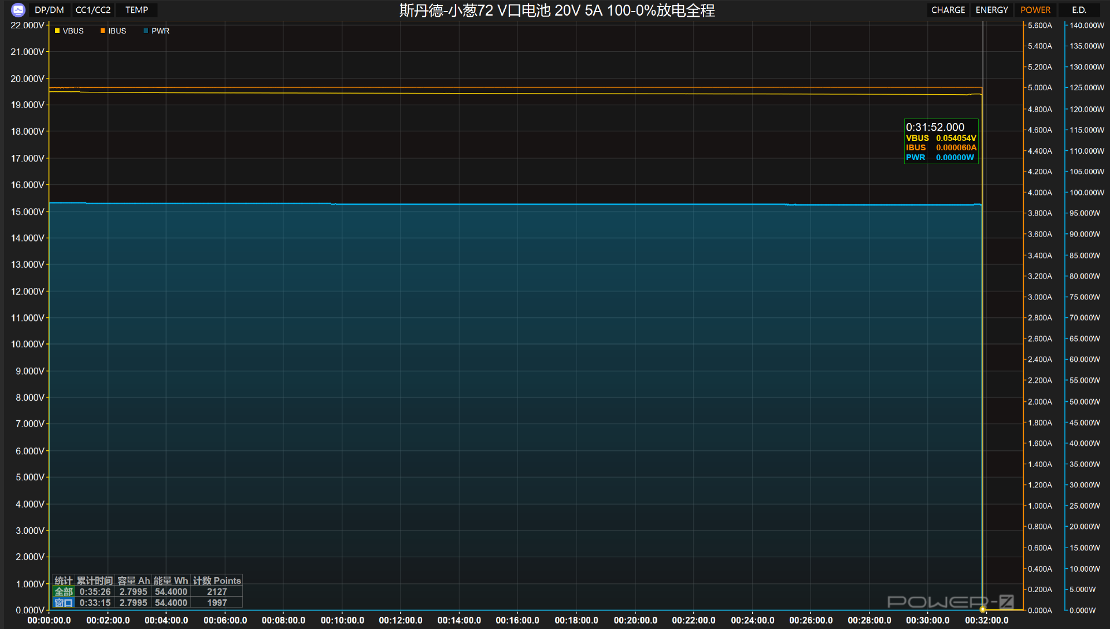
Task: Click the chart title text
Action: 557,10
